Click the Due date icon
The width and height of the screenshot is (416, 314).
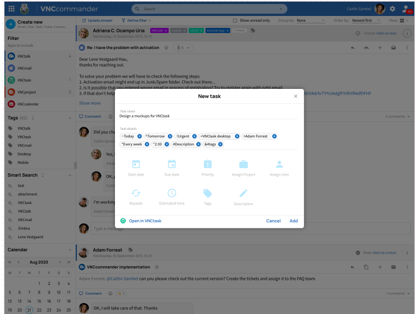[x=172, y=164]
